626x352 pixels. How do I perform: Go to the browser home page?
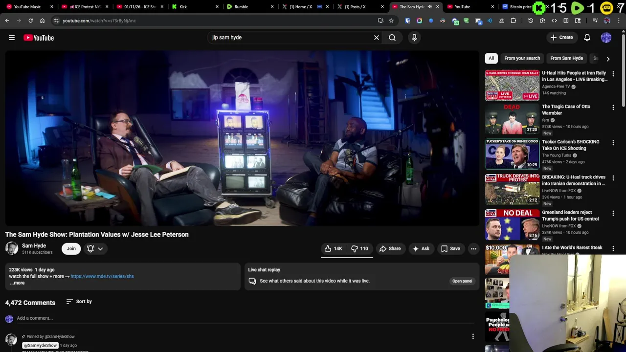(42, 21)
